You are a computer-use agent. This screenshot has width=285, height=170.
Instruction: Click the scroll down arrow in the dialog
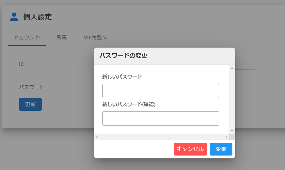tap(232, 131)
